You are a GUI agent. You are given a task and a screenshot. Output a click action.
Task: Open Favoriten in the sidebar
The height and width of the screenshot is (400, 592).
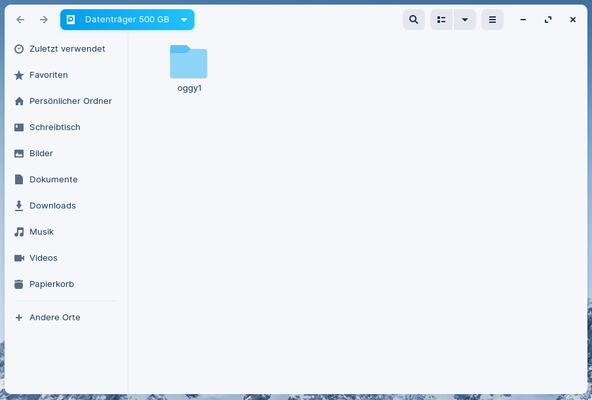click(65, 75)
